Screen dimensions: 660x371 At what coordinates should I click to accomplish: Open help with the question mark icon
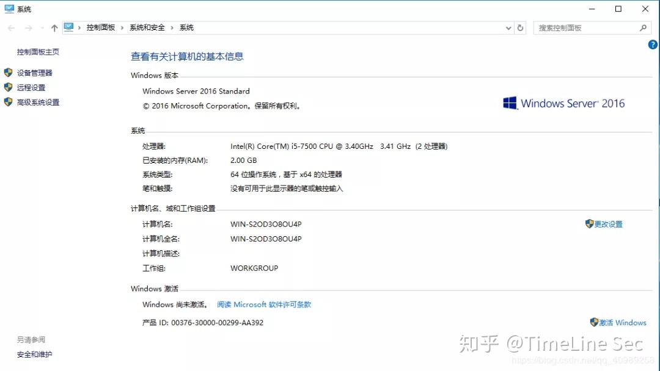[x=653, y=45]
